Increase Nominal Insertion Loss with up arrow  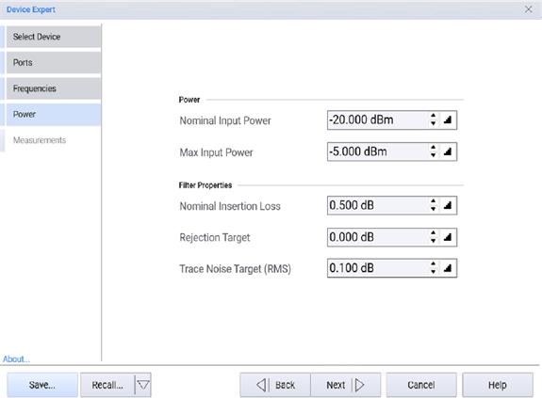pyautogui.click(x=433, y=201)
